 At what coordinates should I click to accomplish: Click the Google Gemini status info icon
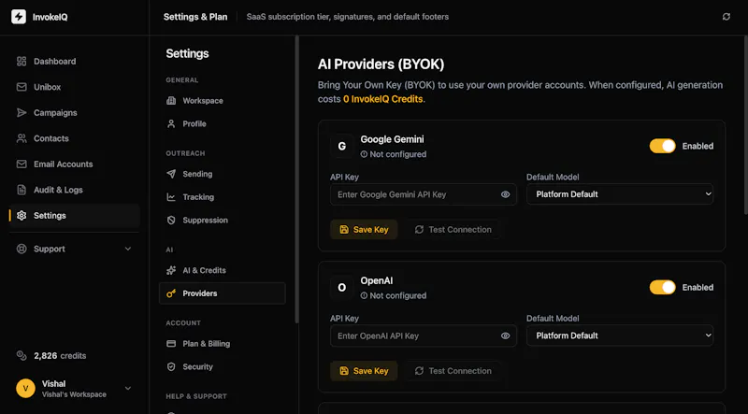pos(364,154)
